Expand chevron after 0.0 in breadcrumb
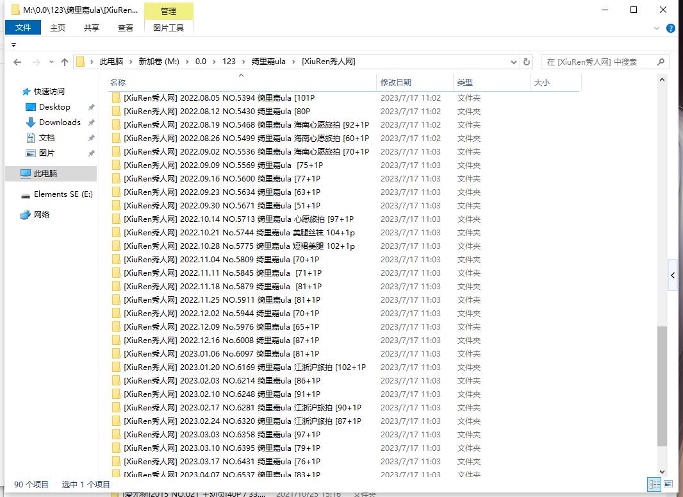Screen dimensions: 683x497 click(x=214, y=62)
